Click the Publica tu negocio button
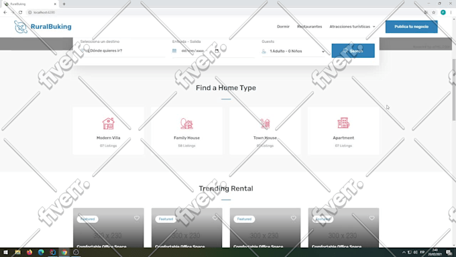456x257 pixels. pyautogui.click(x=412, y=26)
